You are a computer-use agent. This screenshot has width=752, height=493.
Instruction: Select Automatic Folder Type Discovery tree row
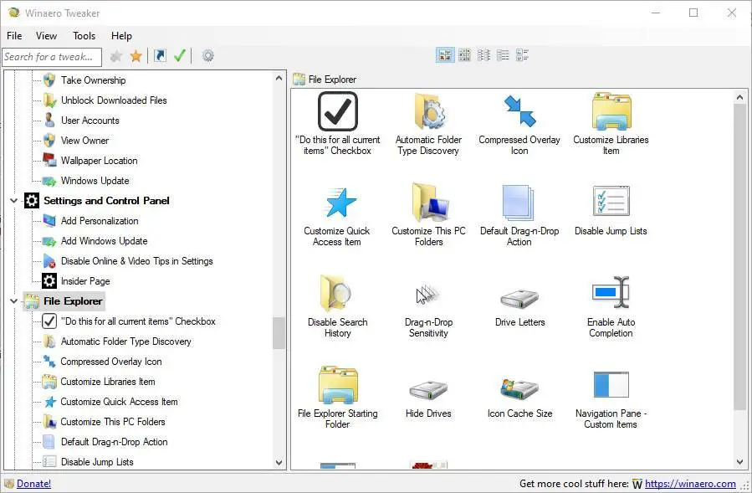click(x=125, y=342)
